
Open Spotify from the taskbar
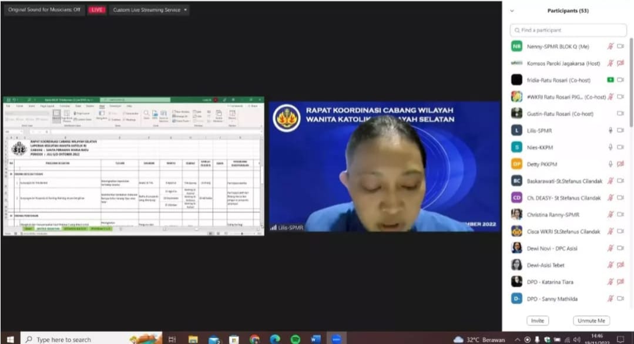(295, 339)
